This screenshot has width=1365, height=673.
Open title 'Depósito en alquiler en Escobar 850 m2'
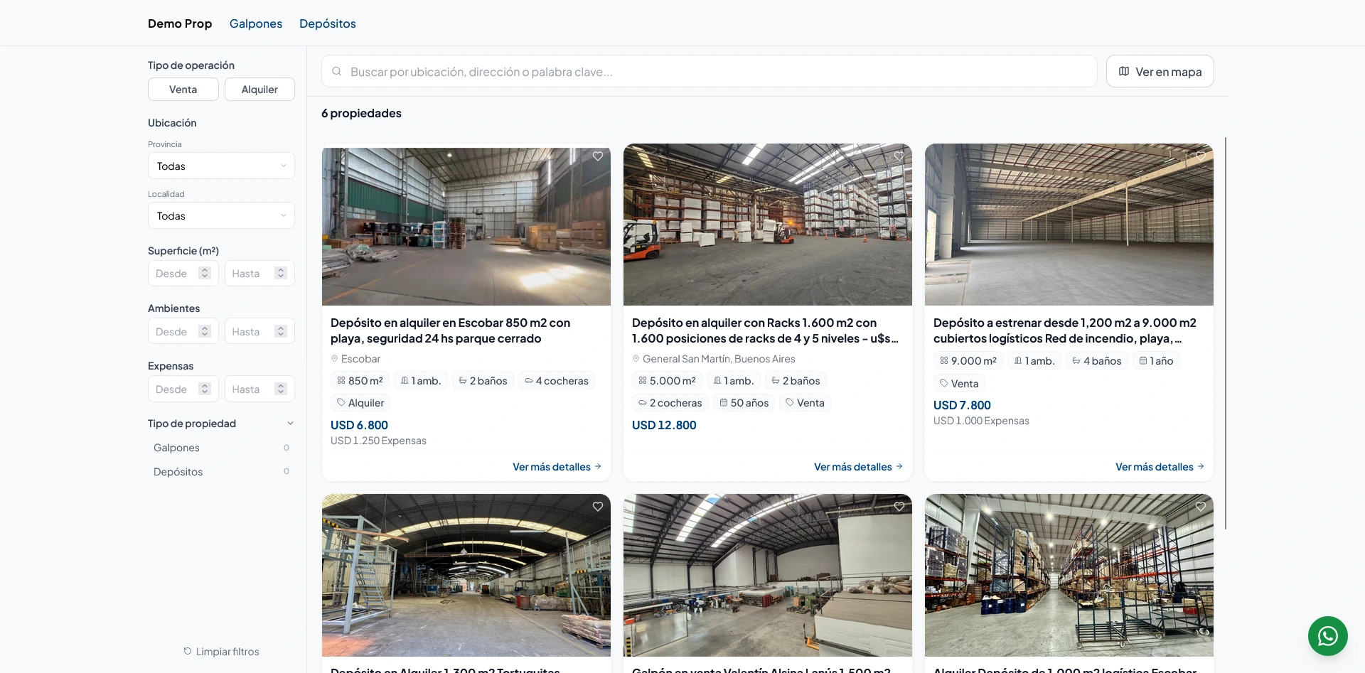pyautogui.click(x=451, y=330)
